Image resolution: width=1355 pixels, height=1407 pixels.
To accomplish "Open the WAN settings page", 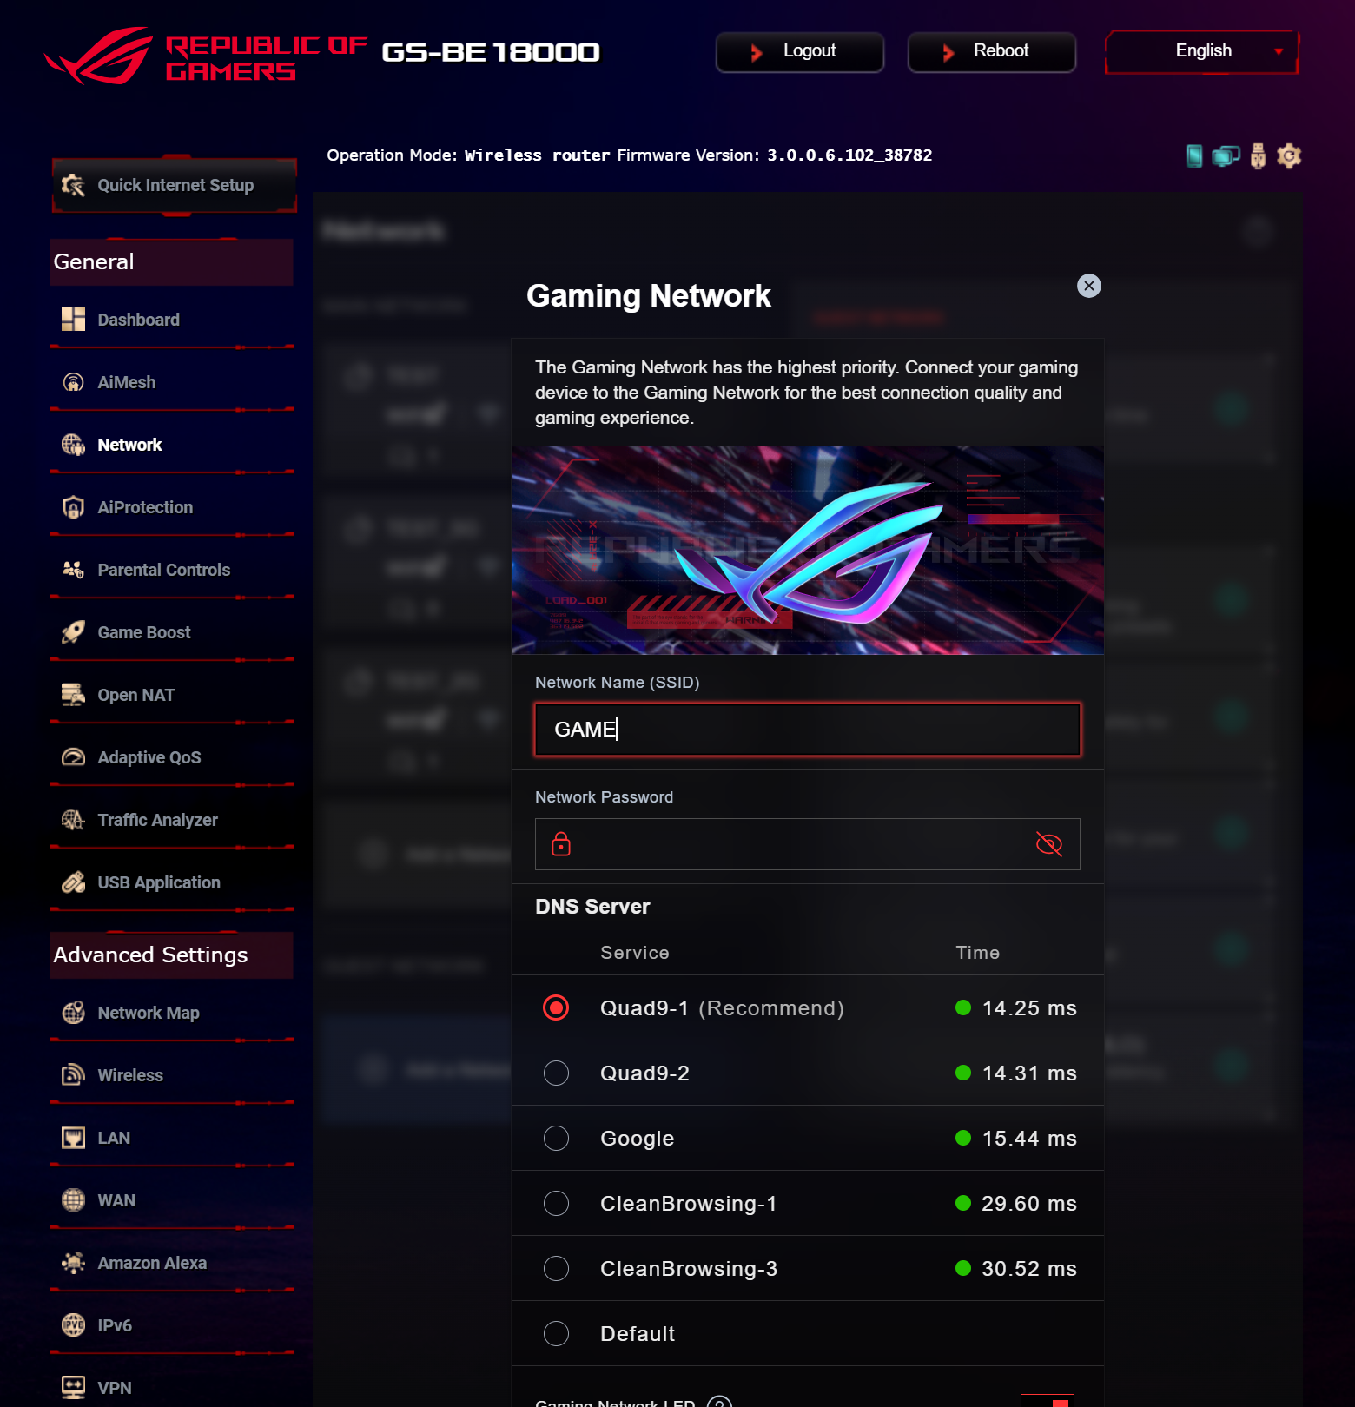I will point(116,1200).
